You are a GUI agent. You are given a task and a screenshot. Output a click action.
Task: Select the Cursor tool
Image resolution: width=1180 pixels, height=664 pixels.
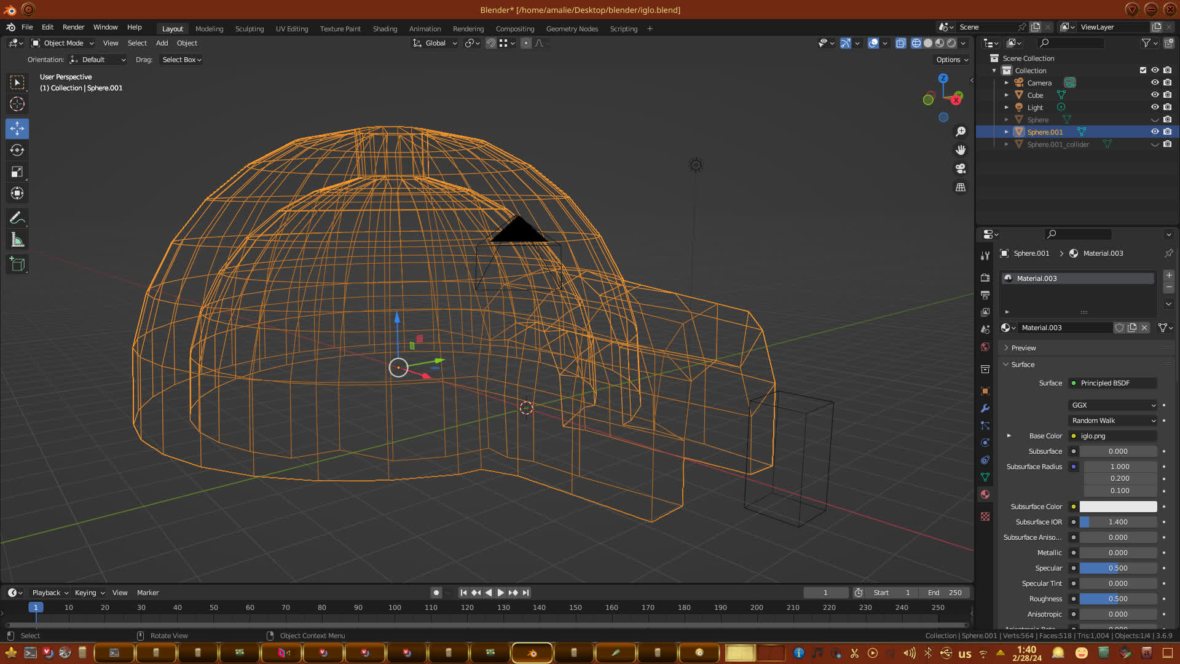pyautogui.click(x=17, y=104)
